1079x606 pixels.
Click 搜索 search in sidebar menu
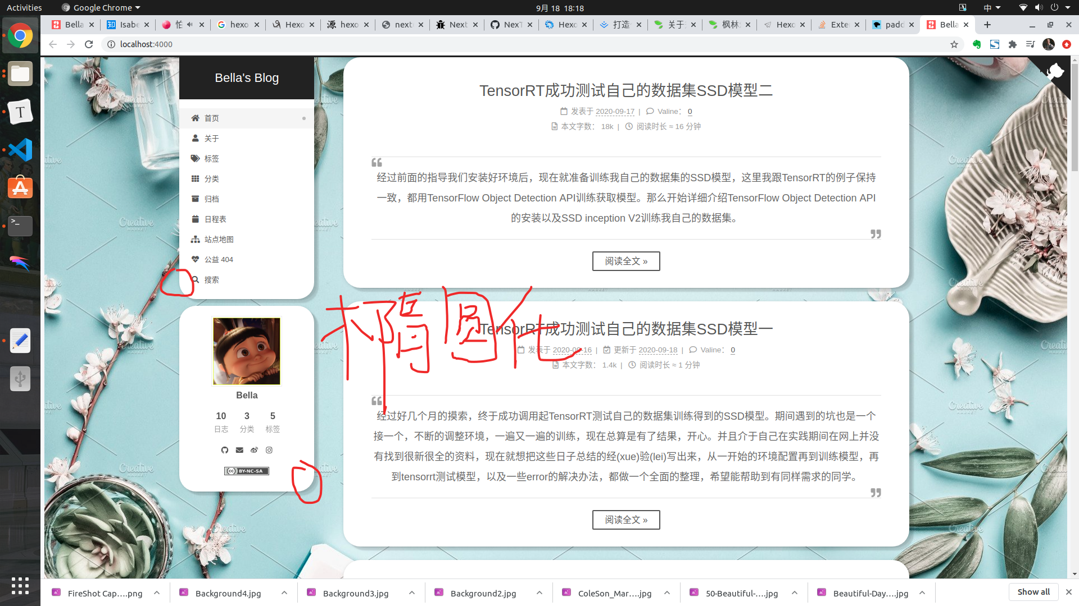pyautogui.click(x=211, y=280)
